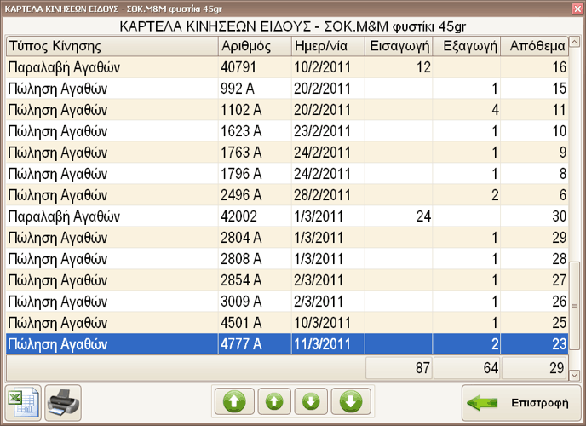Click the Εισαγωγή column header
This screenshot has width=586, height=426.
click(x=399, y=46)
